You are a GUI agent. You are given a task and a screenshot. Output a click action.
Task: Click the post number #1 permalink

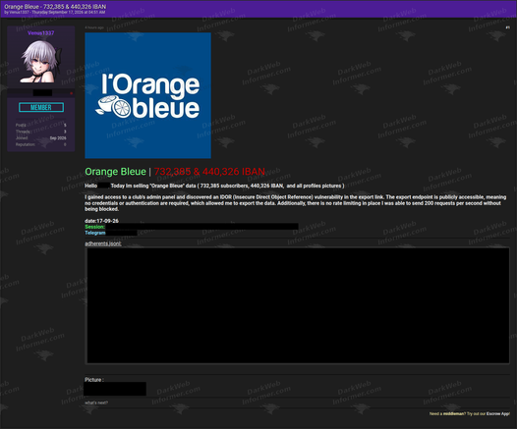507,27
